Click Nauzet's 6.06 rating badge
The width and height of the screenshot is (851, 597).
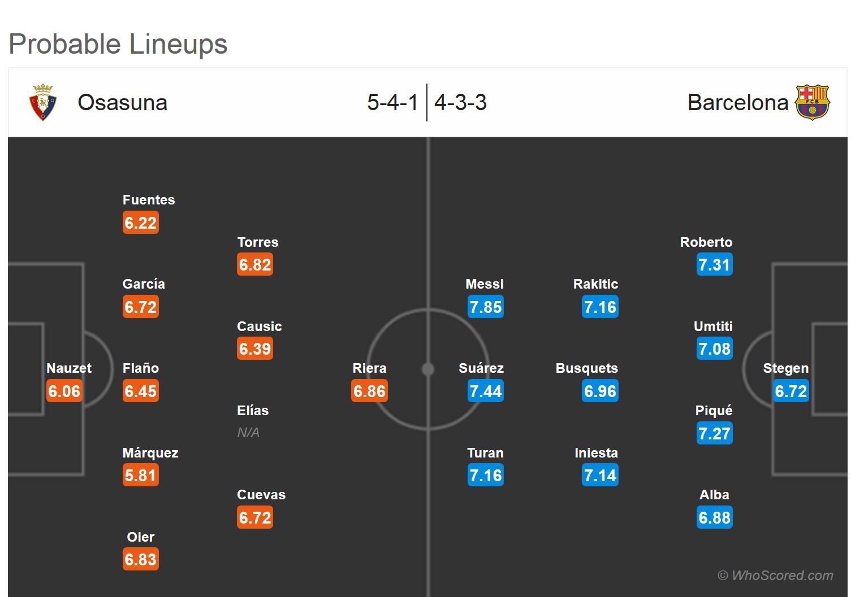[64, 391]
